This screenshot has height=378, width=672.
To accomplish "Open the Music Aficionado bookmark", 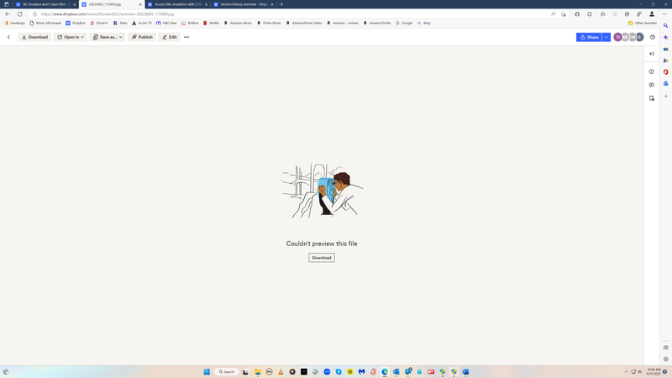I will click(x=45, y=24).
